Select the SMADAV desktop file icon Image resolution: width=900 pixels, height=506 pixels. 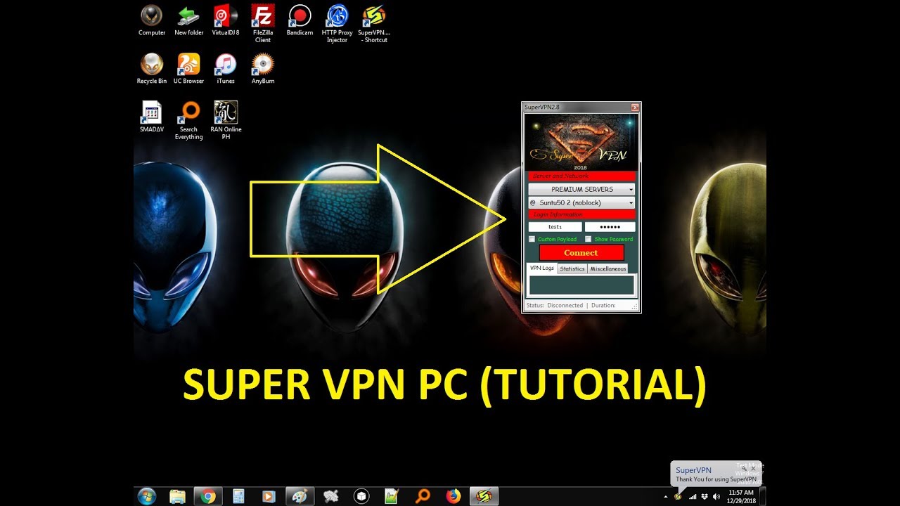coord(151,117)
